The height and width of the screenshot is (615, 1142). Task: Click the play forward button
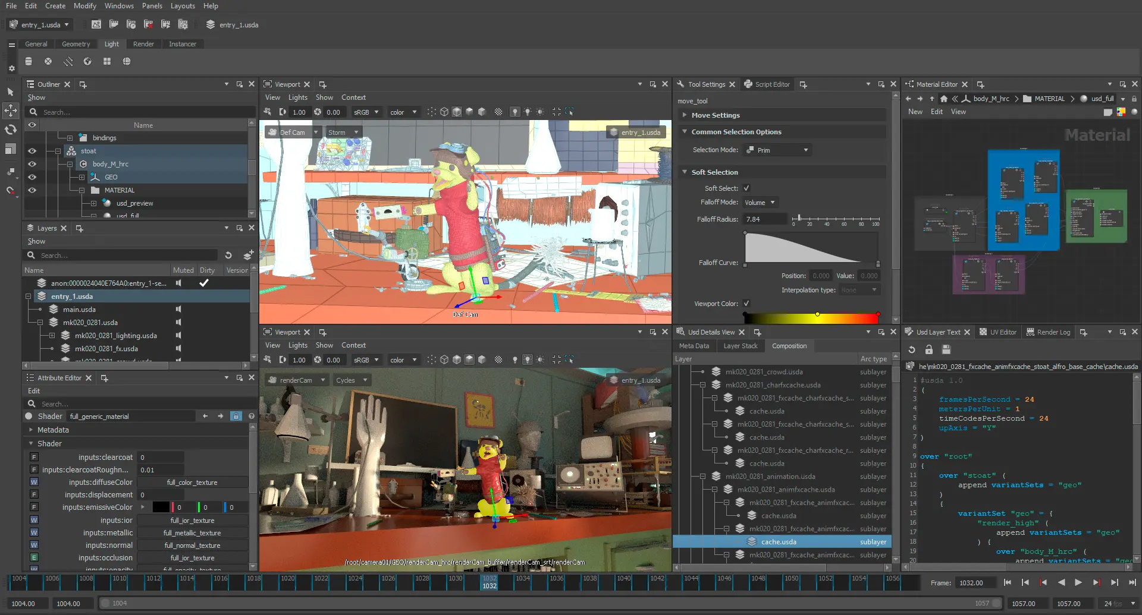click(x=1078, y=582)
